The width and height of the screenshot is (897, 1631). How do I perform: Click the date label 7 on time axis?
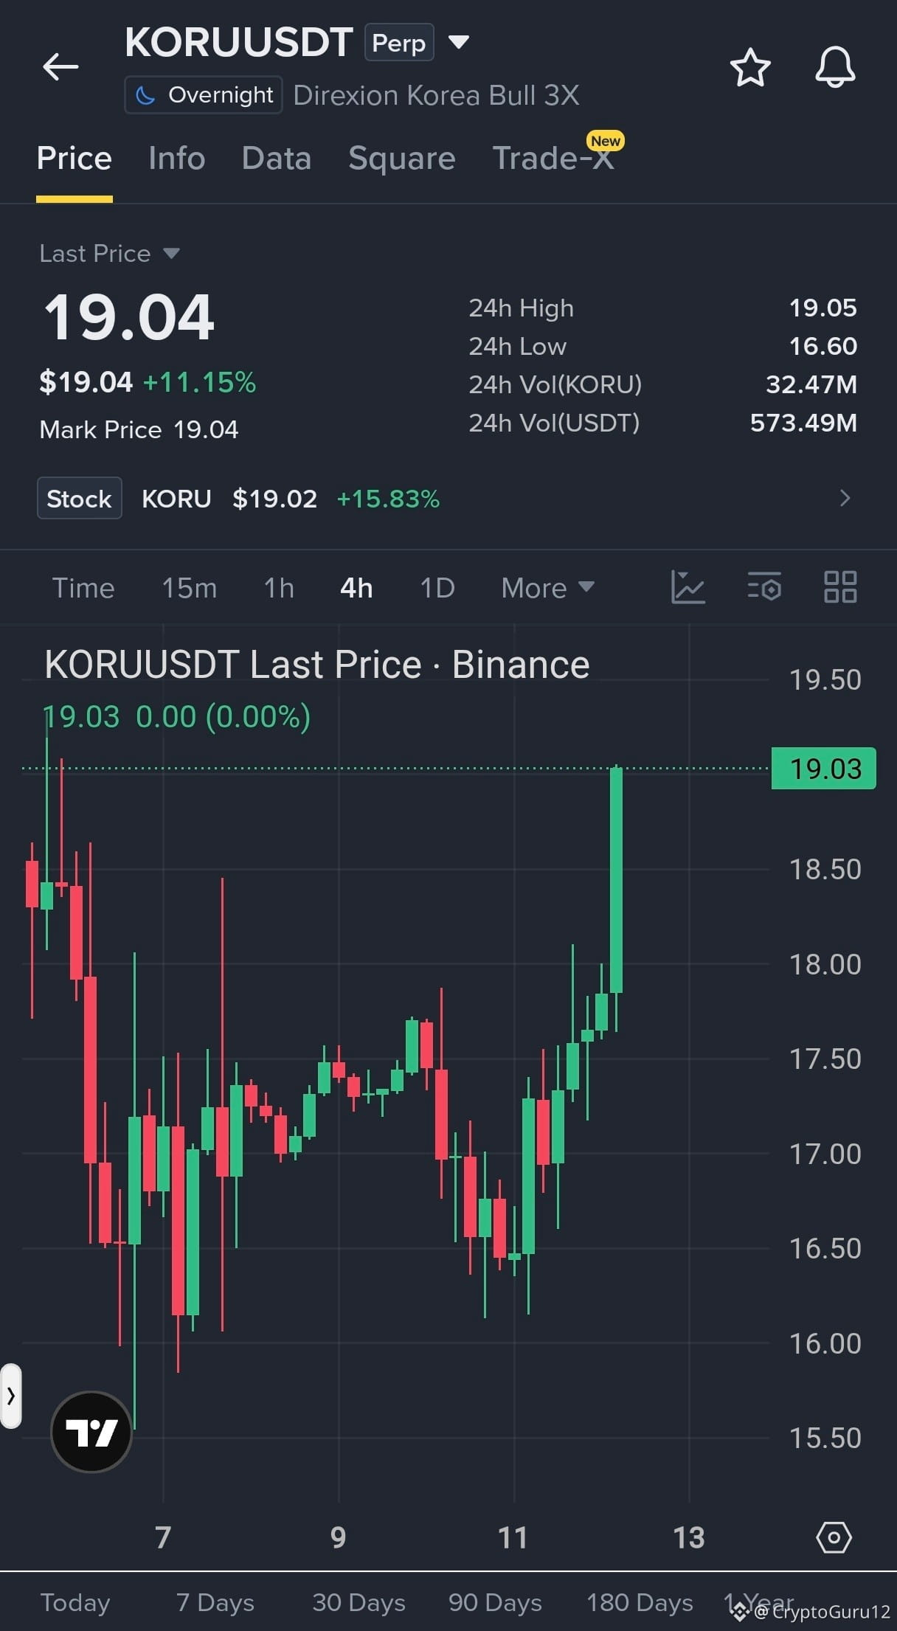pyautogui.click(x=163, y=1538)
